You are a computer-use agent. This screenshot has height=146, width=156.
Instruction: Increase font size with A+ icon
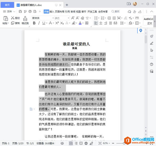pos(73,18)
